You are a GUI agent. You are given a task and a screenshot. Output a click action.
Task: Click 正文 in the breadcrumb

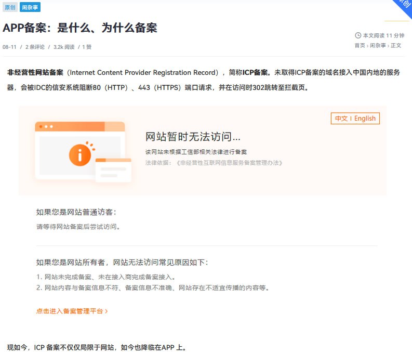coord(396,45)
